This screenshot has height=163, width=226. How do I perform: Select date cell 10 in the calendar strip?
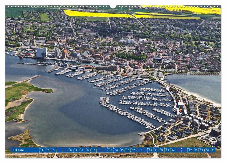tap(94, 150)
